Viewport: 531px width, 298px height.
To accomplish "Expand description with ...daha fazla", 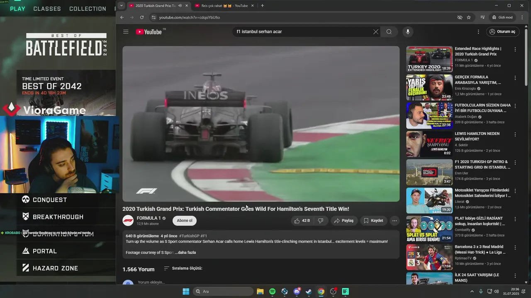I will [185, 252].
